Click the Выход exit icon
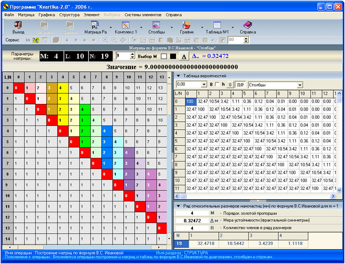The image size is (345, 264). pyautogui.click(x=18, y=25)
